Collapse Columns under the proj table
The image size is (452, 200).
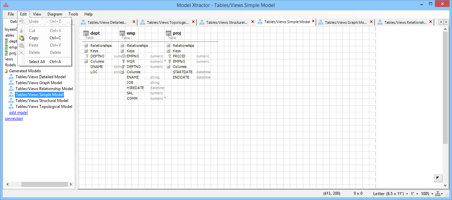point(168,67)
